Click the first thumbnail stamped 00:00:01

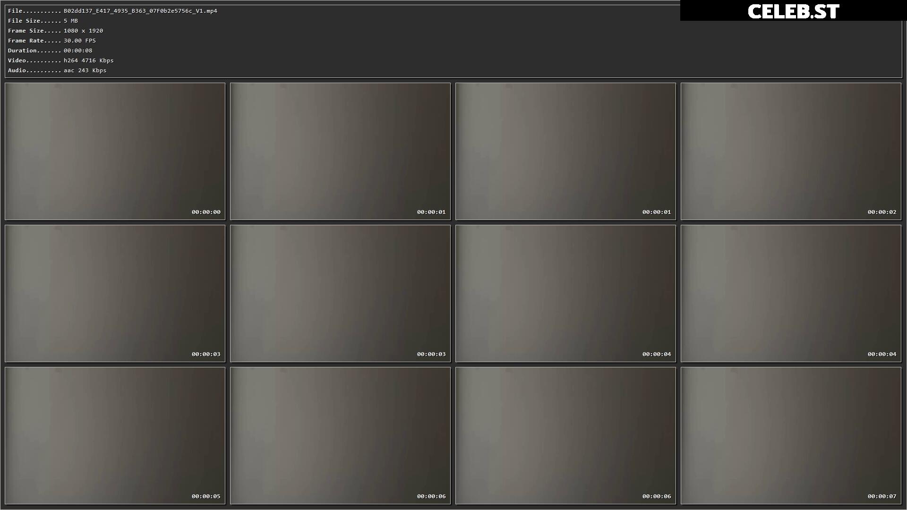pos(340,151)
